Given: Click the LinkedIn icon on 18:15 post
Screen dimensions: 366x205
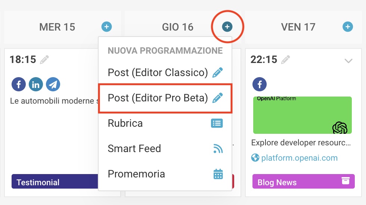Looking at the screenshot, I should [36, 84].
